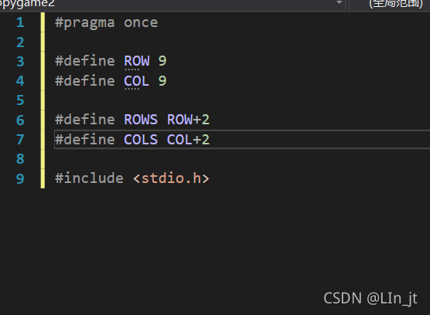Click 'COL+2' expression on line 7

(189, 140)
